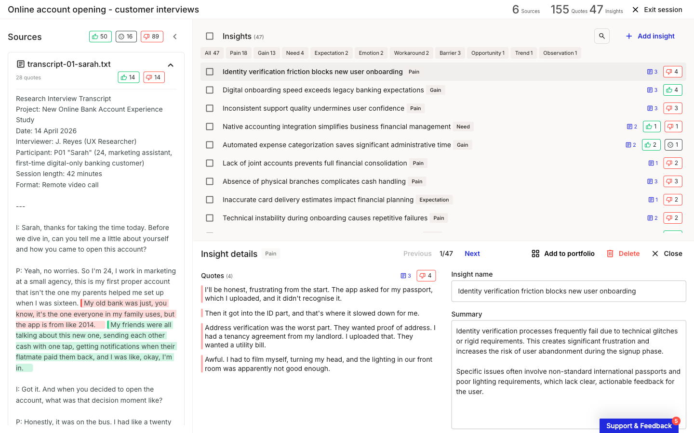Click negative count on Lack of joint accounts
The height and width of the screenshot is (433, 694).
tap(673, 163)
